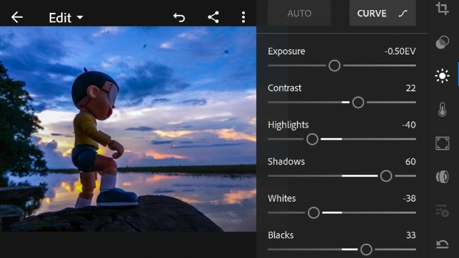Viewport: 459px width, 258px height.
Task: Undo the last edit
Action: point(179,18)
